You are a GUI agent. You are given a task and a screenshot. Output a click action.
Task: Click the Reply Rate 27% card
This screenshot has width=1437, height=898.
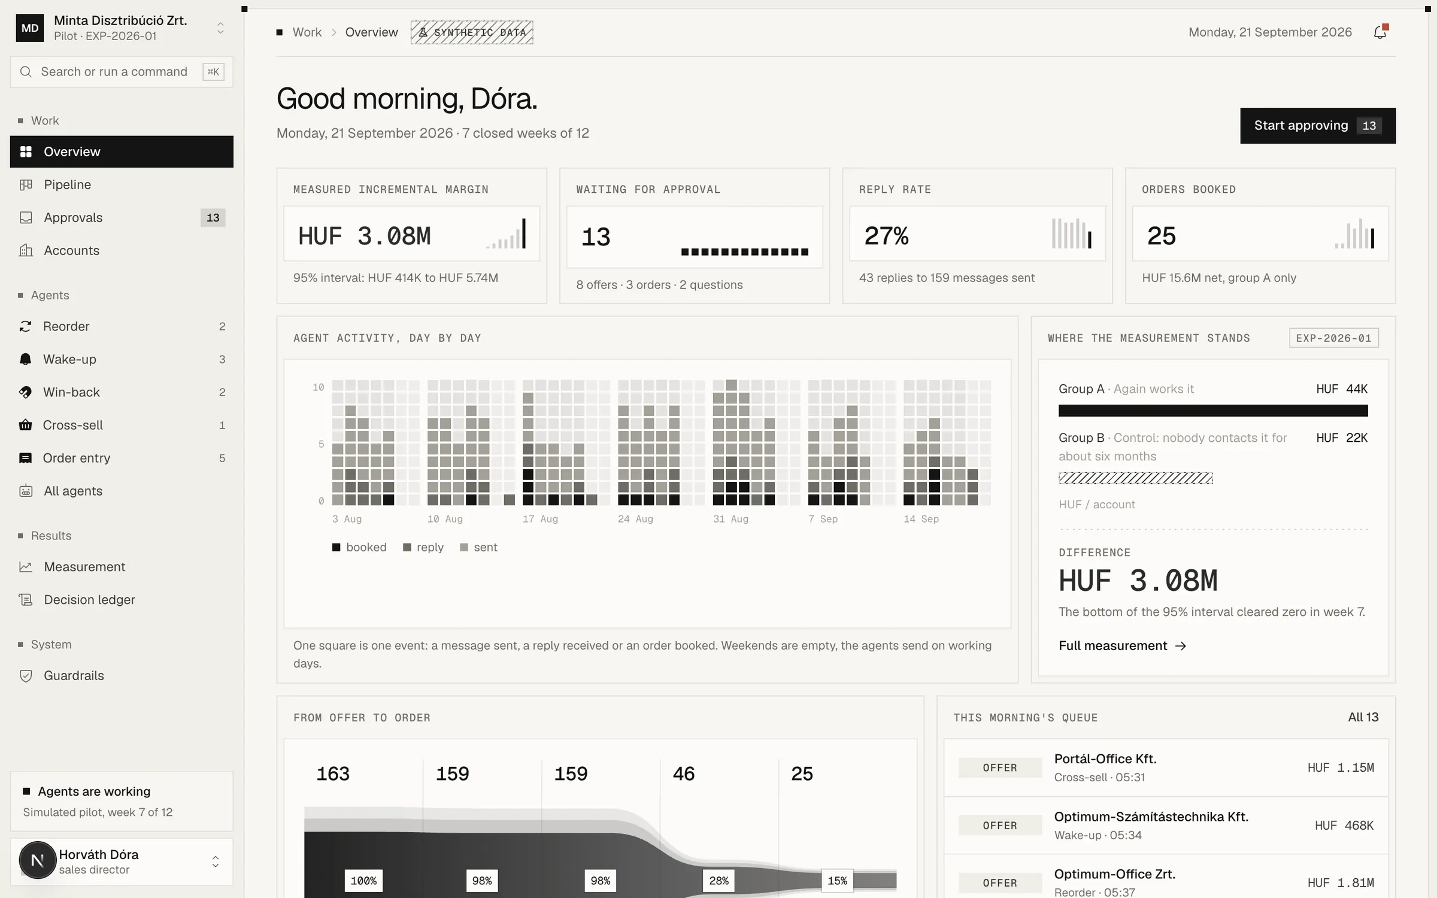977,236
